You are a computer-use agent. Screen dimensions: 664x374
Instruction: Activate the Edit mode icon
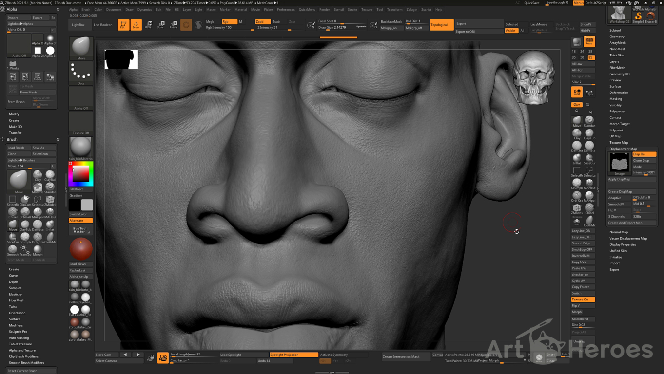click(x=123, y=25)
